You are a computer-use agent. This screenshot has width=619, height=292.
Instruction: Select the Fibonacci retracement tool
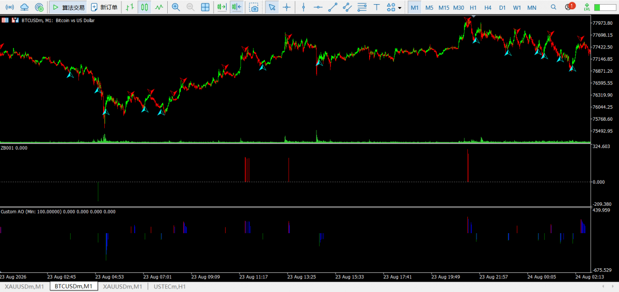361,7
